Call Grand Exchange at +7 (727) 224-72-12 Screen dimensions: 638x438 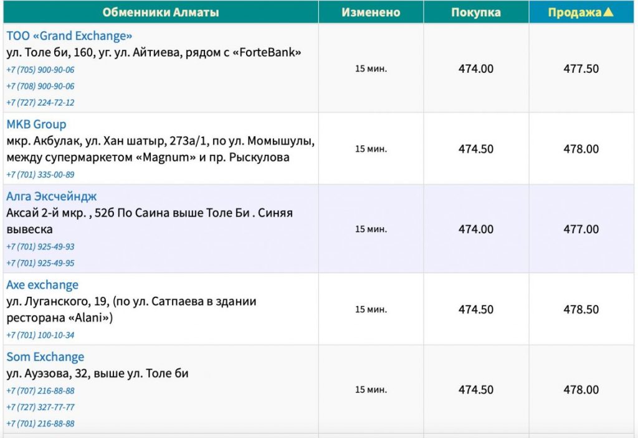tap(40, 103)
